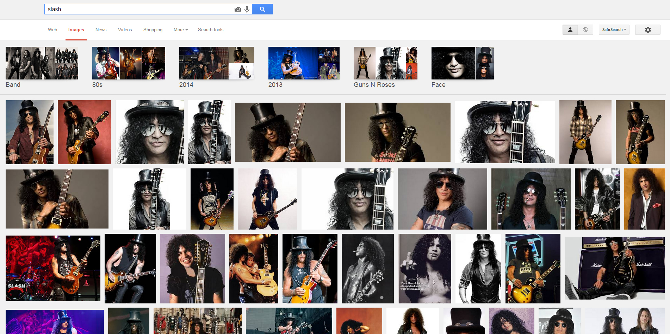Viewport: 670px width, 334px height.
Task: Open black-and-white shirtless profile guitar image
Action: (367, 269)
